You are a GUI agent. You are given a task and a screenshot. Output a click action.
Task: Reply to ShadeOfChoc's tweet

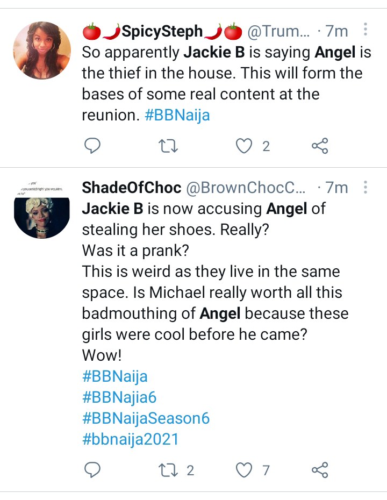point(93,470)
